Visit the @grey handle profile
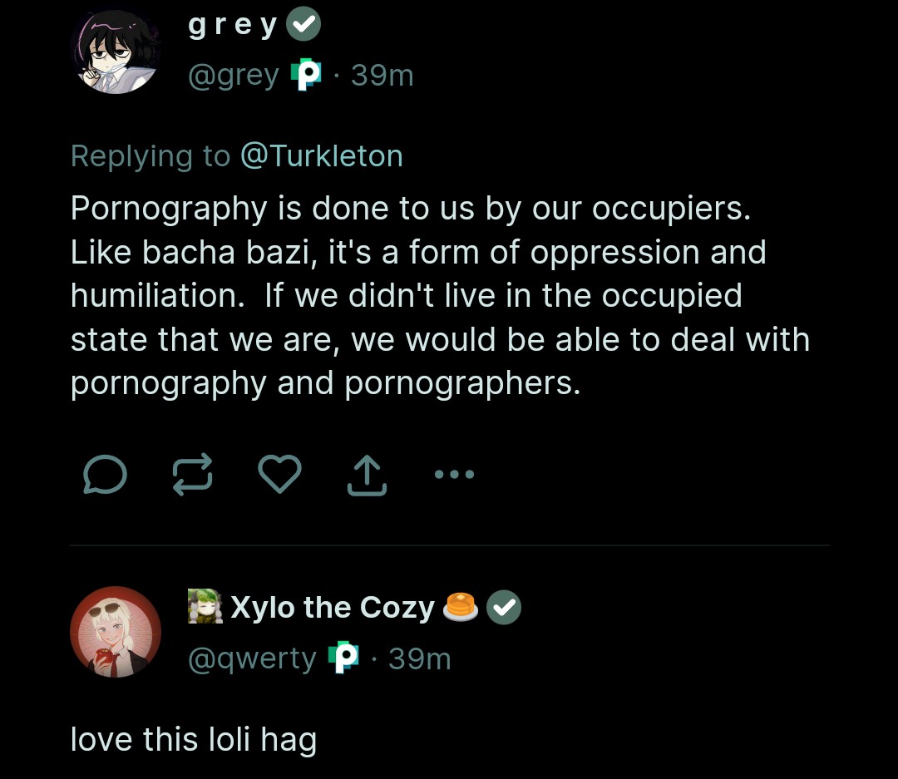Image resolution: width=898 pixels, height=779 pixels. (234, 76)
